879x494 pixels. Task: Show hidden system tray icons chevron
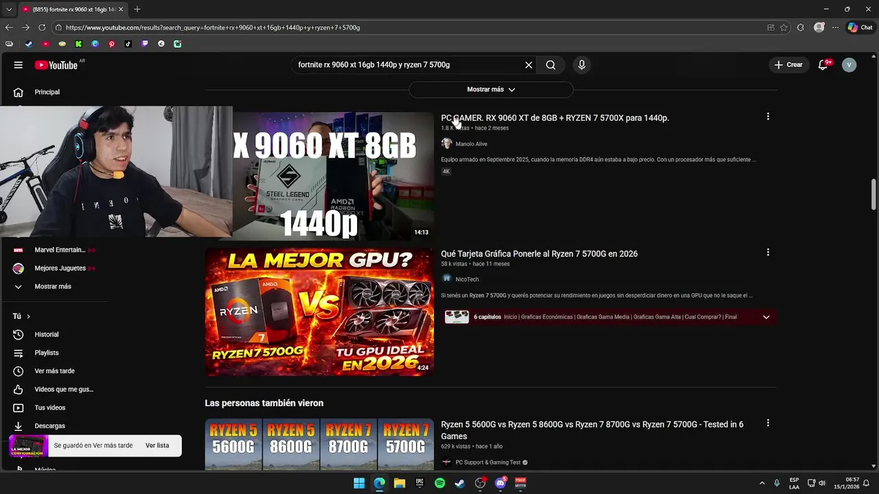(x=762, y=484)
